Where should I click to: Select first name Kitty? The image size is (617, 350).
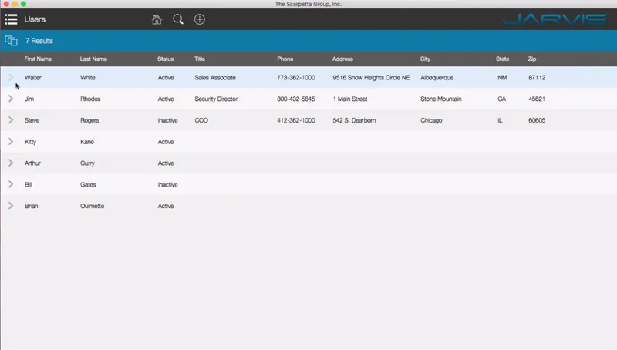(x=30, y=142)
